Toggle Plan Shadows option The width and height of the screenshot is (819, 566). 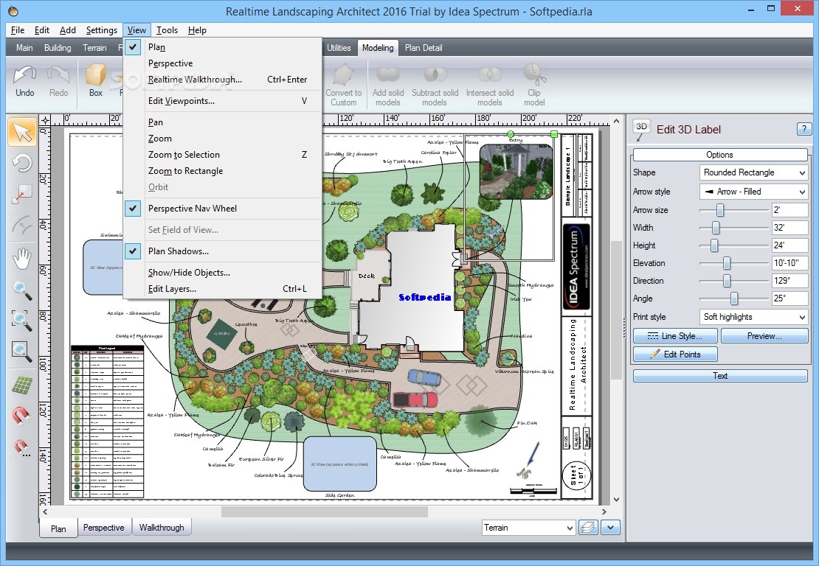point(223,251)
